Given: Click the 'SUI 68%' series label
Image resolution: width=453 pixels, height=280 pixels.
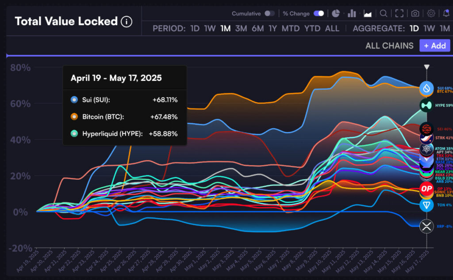Looking at the screenshot, I should coord(445,88).
